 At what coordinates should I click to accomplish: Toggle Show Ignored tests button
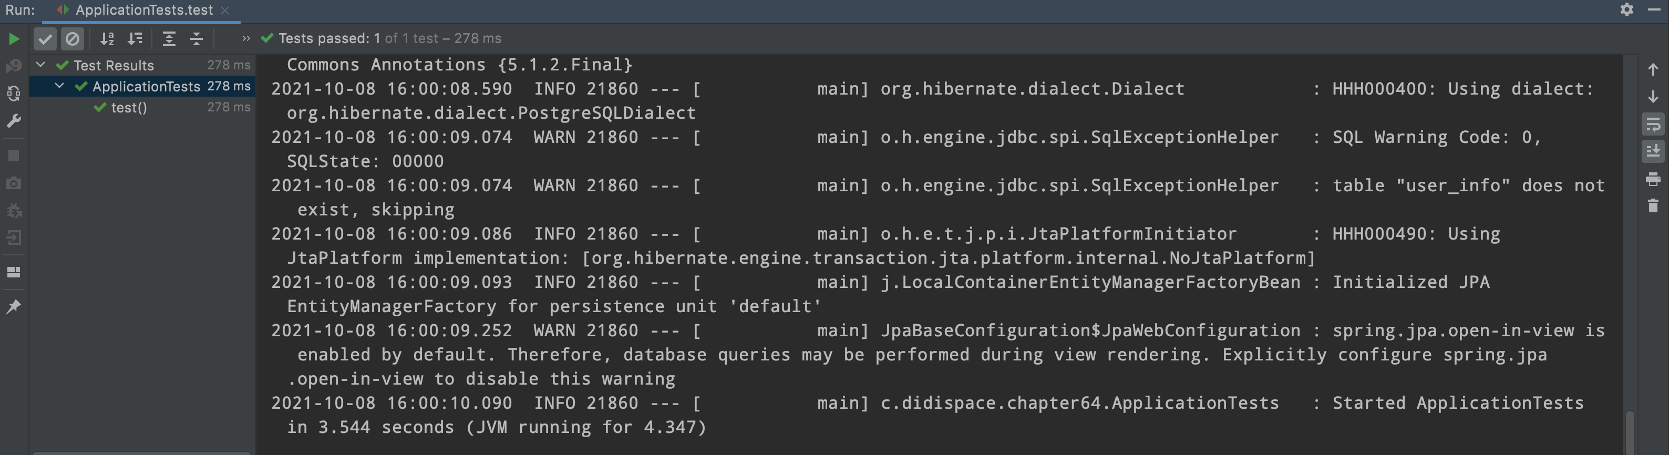tap(73, 39)
